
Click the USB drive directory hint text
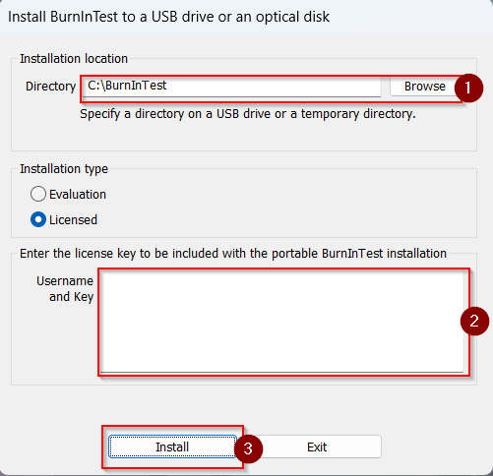248,114
